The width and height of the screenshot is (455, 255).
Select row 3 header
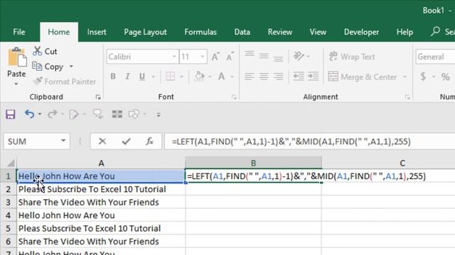click(8, 202)
